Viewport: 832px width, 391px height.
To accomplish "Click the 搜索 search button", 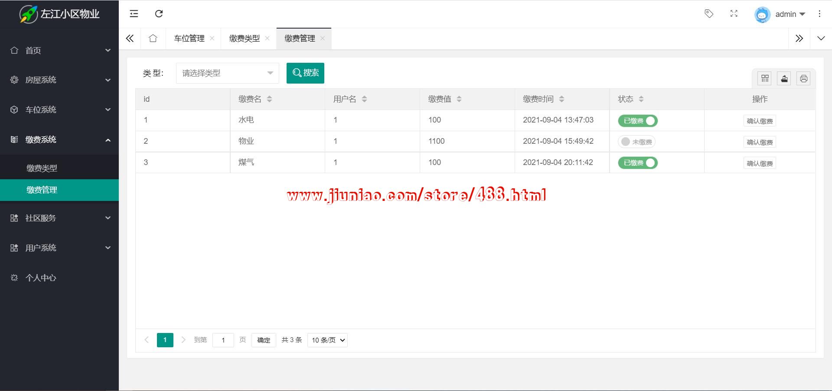I will (x=305, y=73).
